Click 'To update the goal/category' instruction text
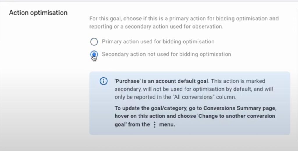Image resolution: width=298 pixels, height=151 pixels. point(149,108)
